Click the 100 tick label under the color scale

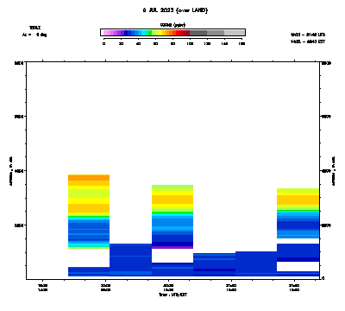[x=190, y=43]
